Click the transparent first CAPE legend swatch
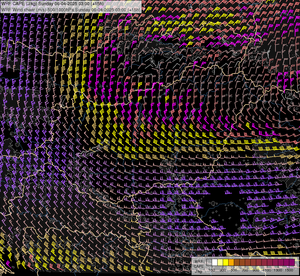The width and height of the screenshot is (300, 276). 209,262
